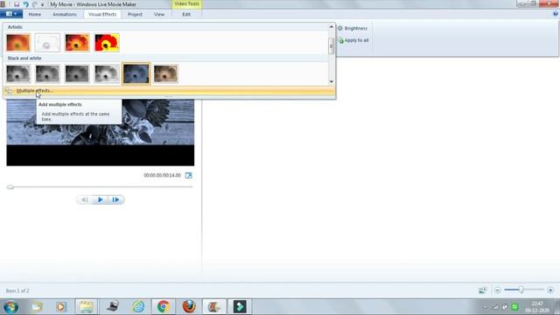Step to the next frame in preview
560x315 pixels.
coord(115,199)
